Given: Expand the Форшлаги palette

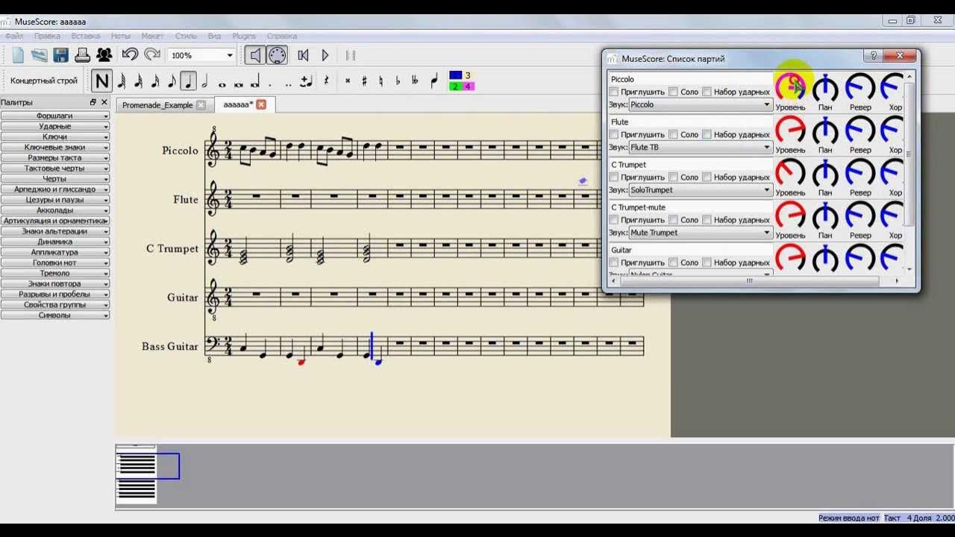Looking at the screenshot, I should pyautogui.click(x=55, y=116).
